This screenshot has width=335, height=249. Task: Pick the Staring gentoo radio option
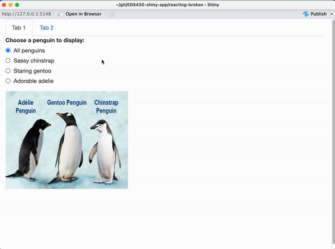pyautogui.click(x=8, y=71)
